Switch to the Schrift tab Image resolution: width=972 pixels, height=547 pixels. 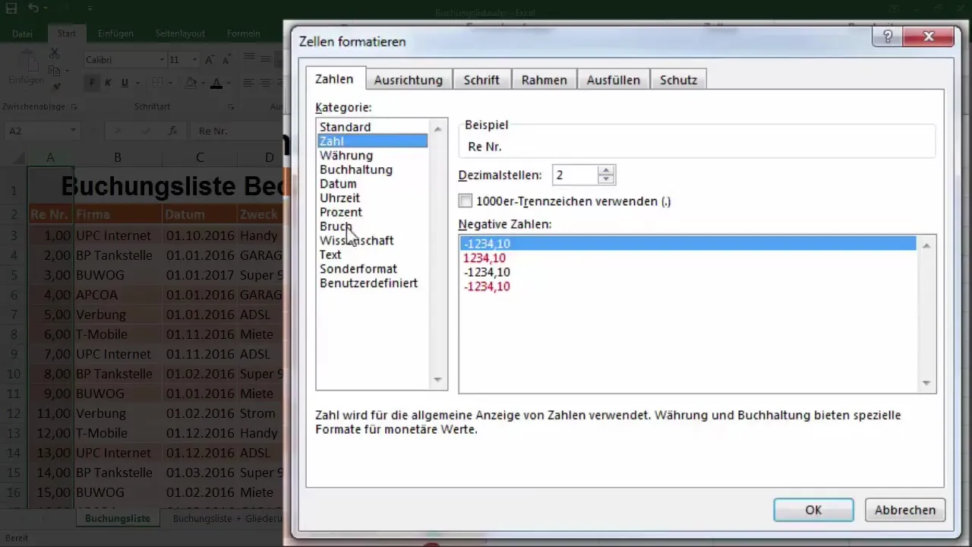click(x=481, y=80)
